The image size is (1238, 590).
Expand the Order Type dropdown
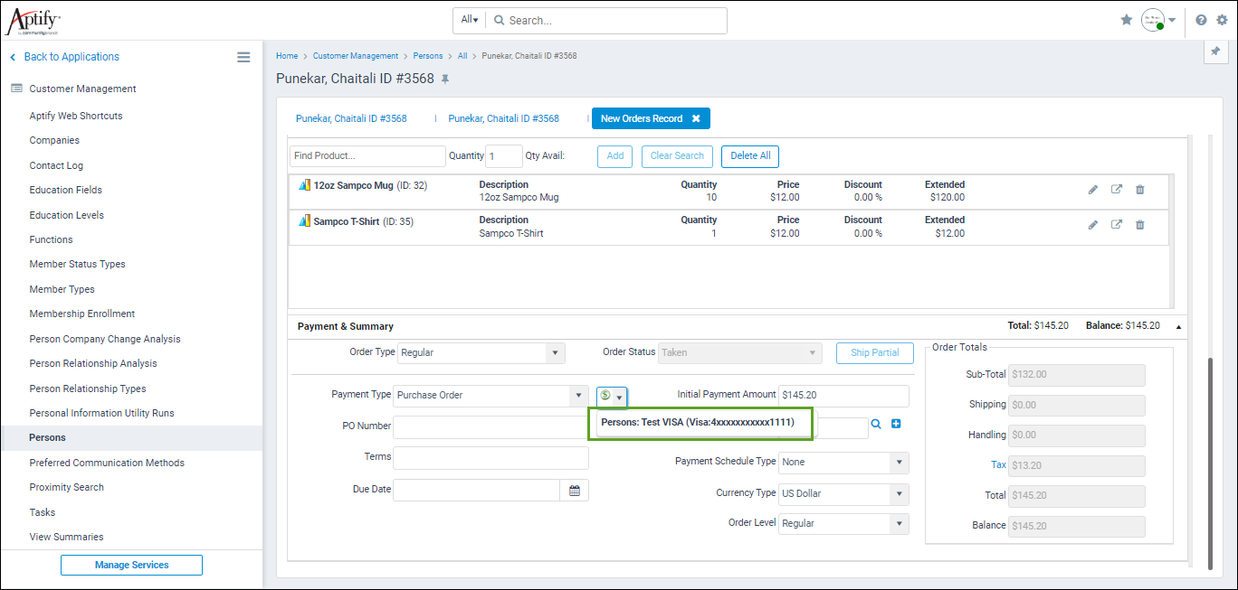[x=555, y=353]
